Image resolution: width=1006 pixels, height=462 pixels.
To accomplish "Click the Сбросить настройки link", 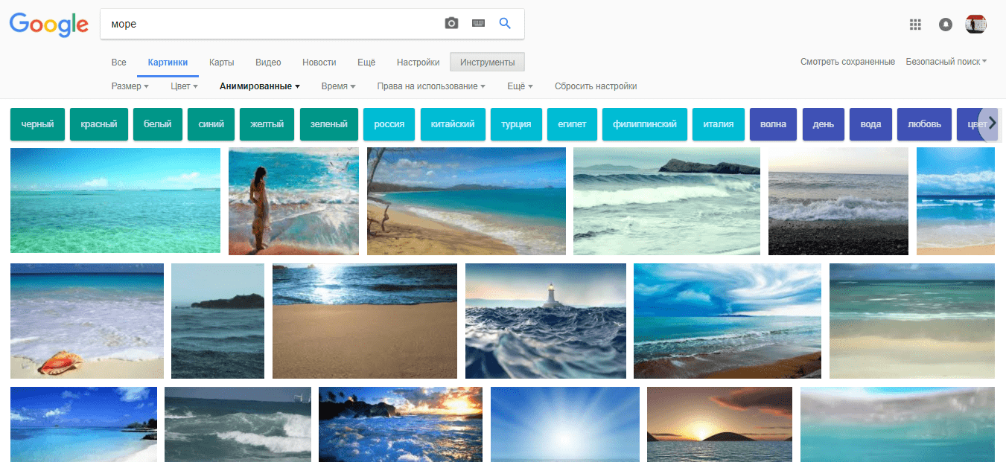I will tap(596, 86).
